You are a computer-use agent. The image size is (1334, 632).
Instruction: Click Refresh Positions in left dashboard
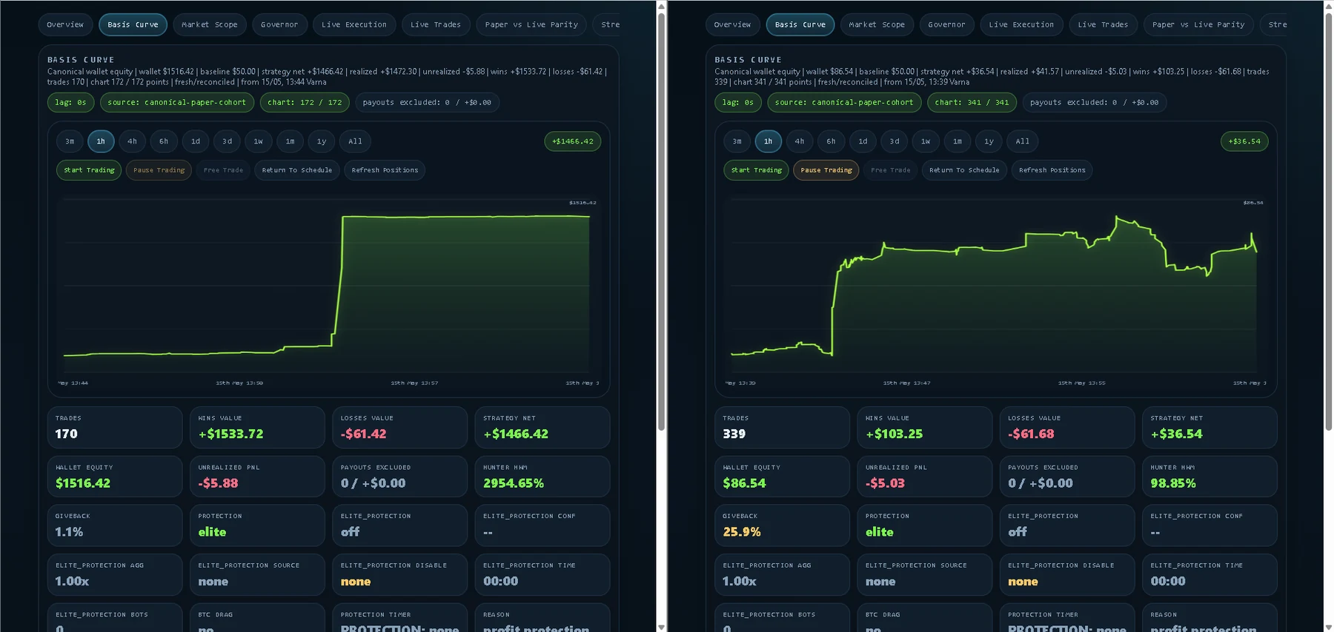(x=385, y=170)
